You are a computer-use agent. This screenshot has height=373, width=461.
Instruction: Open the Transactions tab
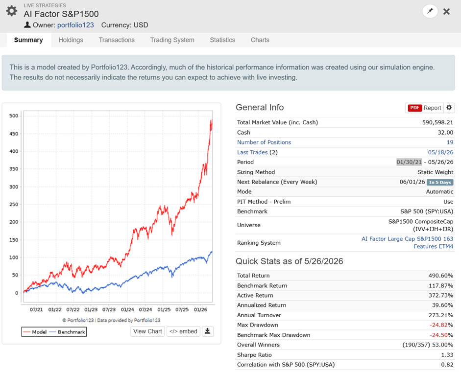click(117, 40)
